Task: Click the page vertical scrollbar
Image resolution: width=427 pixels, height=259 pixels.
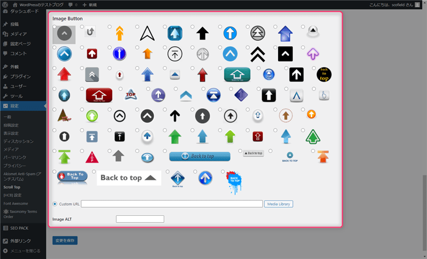Action: [424, 213]
